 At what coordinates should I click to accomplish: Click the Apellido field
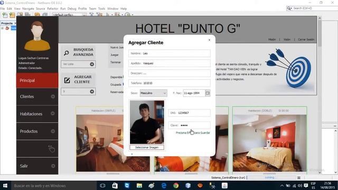coord(170,63)
